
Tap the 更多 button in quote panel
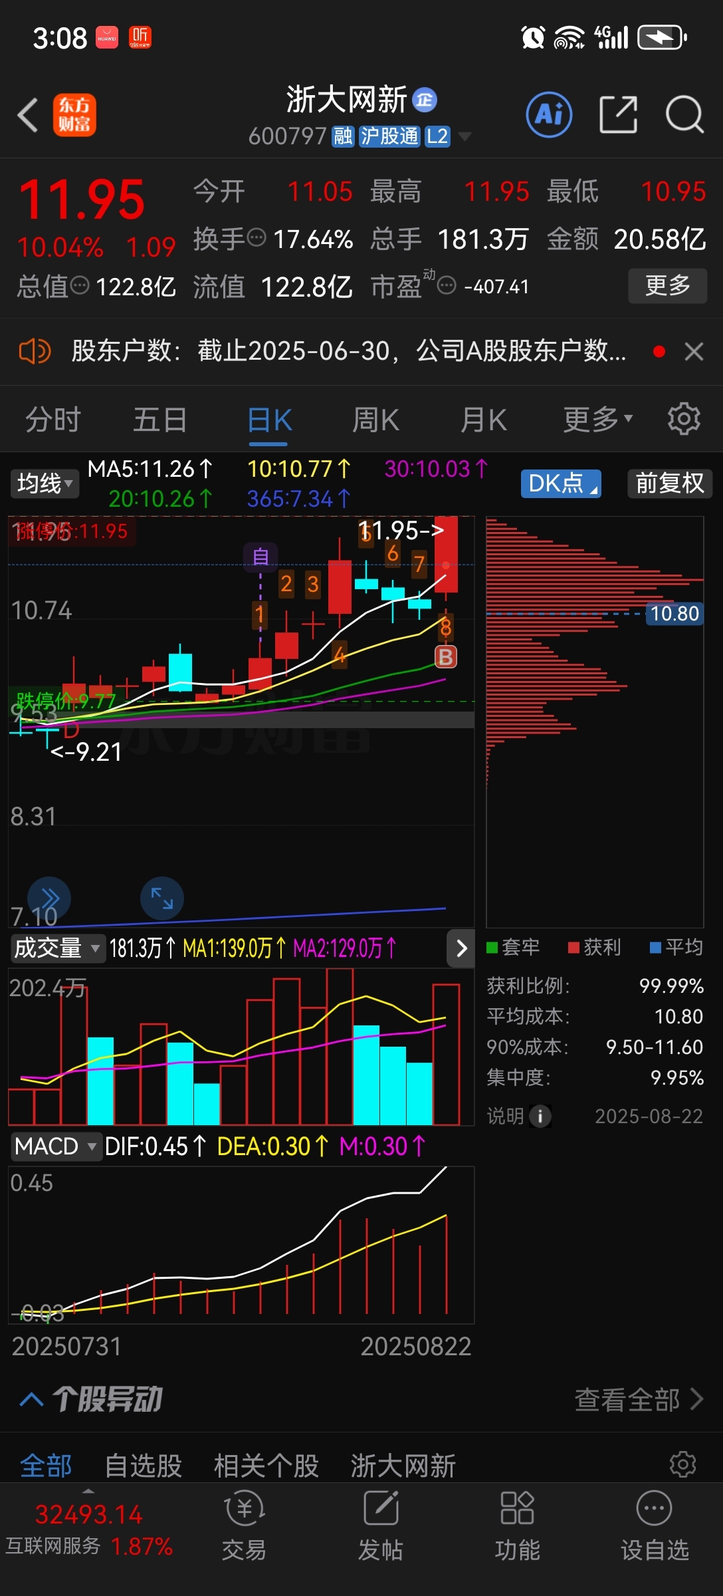coord(668,286)
